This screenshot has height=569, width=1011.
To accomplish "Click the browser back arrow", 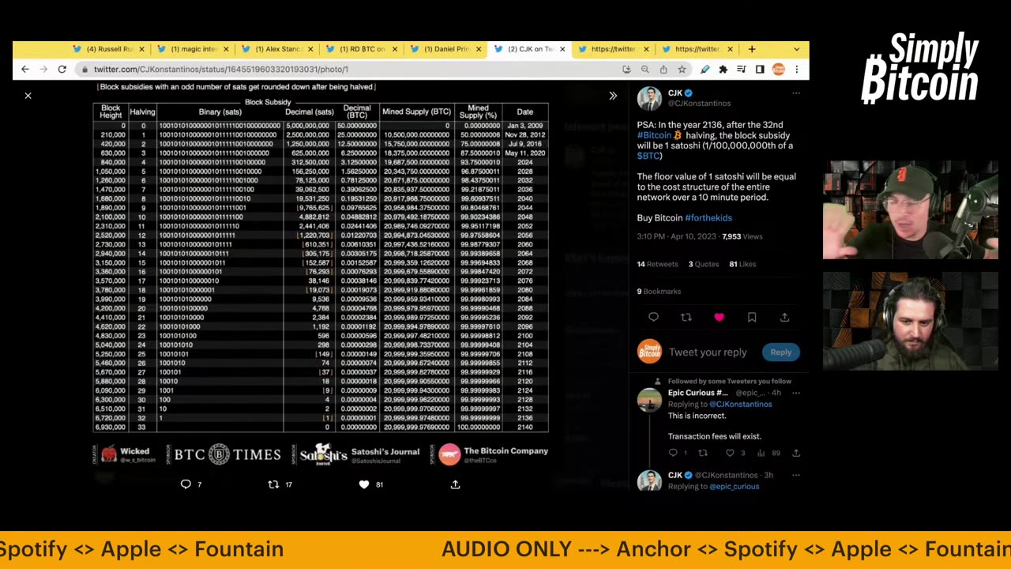I will tap(25, 70).
